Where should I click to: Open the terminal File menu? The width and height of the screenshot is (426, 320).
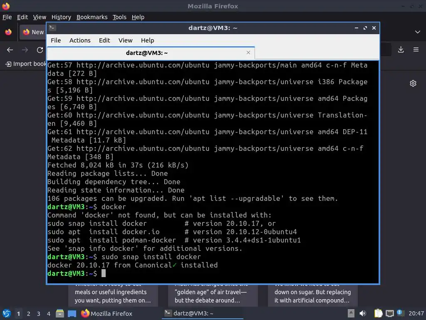(56, 40)
